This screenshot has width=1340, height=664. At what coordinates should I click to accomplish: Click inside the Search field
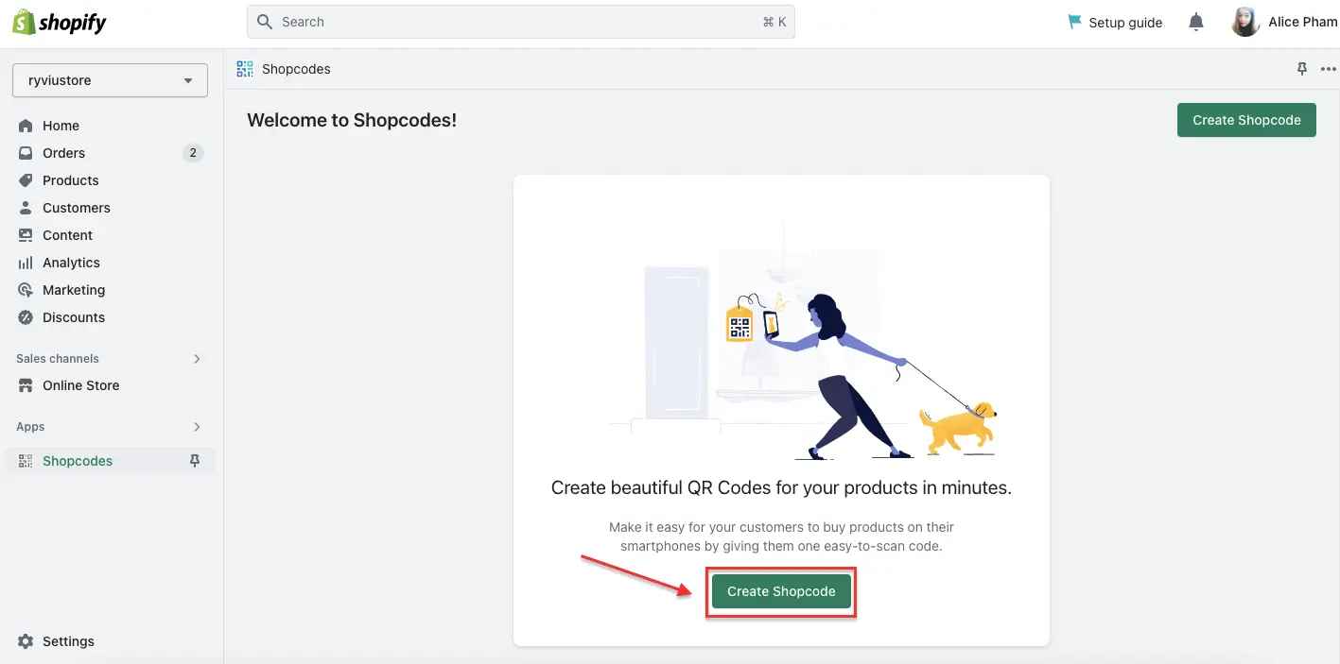coord(520,21)
